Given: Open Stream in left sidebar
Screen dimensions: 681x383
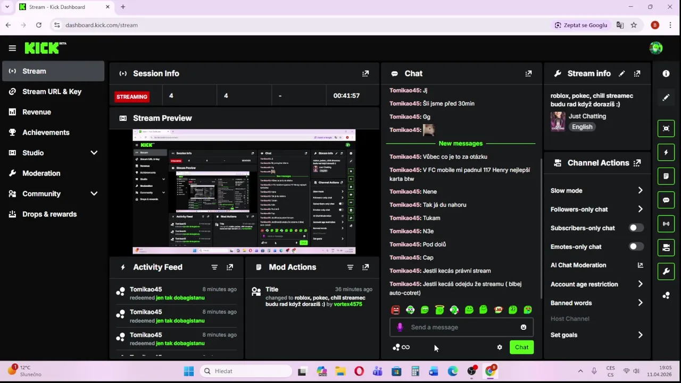Looking at the screenshot, I should click(x=53, y=71).
